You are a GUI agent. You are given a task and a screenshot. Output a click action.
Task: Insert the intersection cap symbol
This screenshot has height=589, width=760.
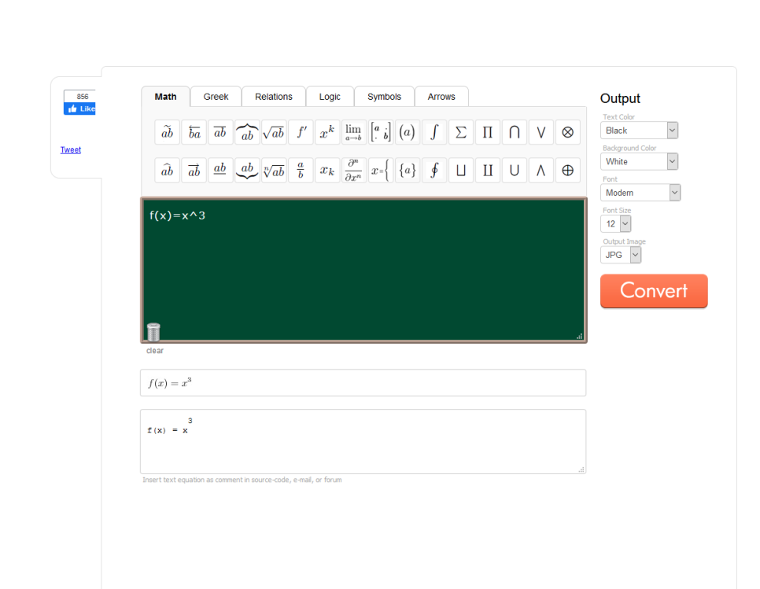(515, 132)
